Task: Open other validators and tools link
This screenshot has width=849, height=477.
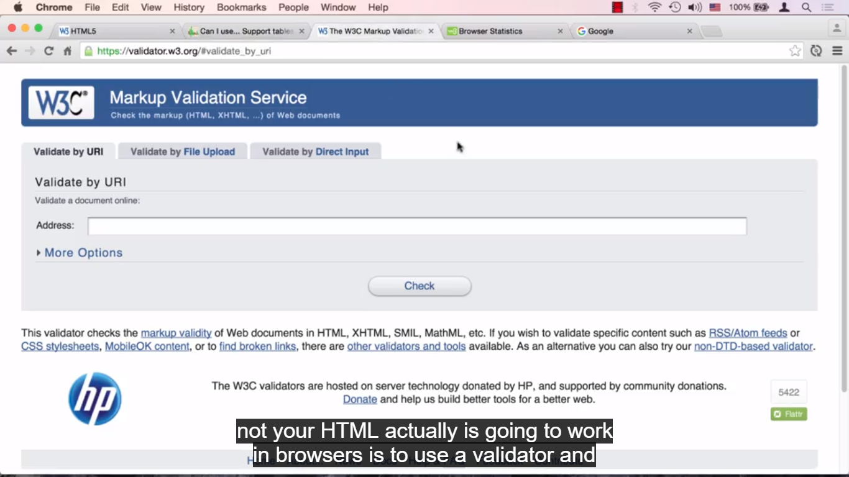Action: (x=406, y=347)
